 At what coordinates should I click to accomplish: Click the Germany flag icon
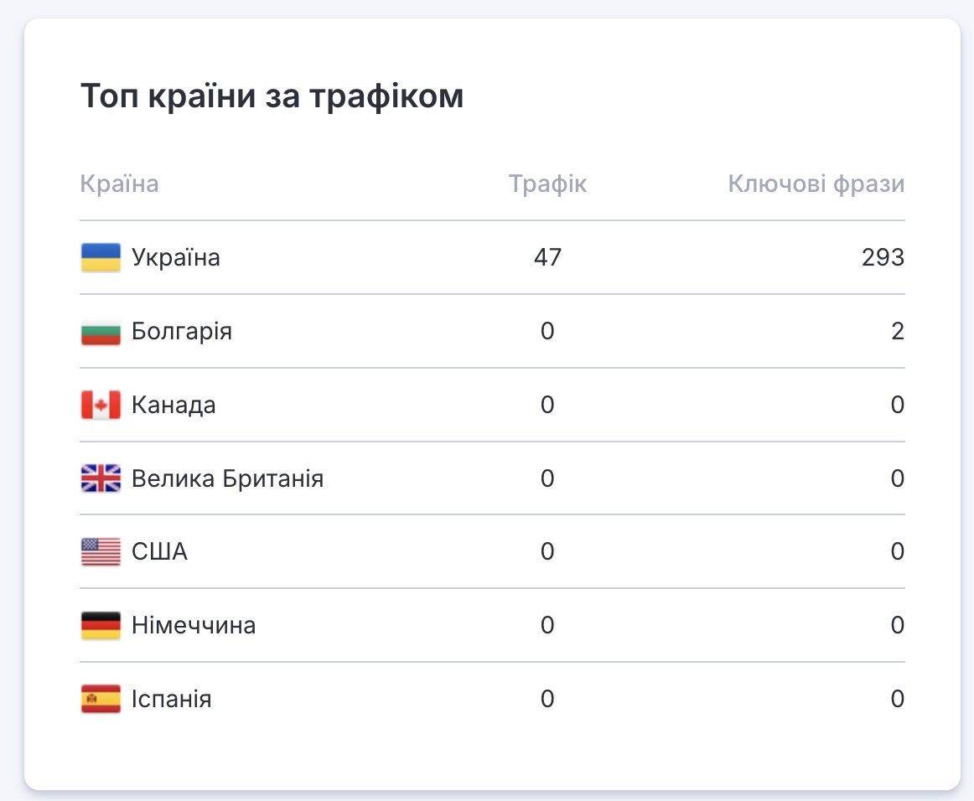[x=101, y=626]
